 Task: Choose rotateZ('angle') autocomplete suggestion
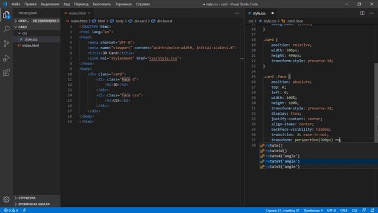318,167
